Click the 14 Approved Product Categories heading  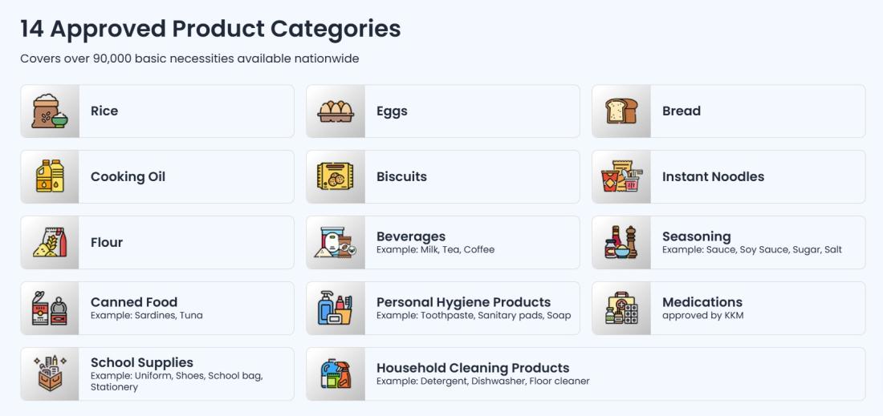(210, 29)
